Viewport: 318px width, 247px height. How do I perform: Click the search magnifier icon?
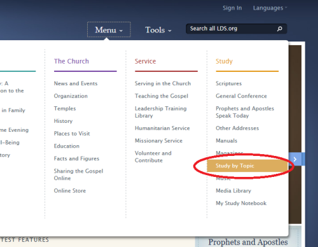click(280, 29)
